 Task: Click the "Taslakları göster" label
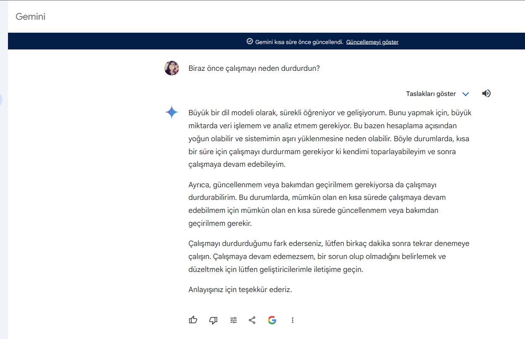tap(431, 94)
